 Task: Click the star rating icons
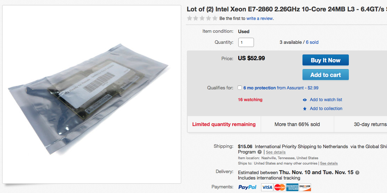[202, 18]
